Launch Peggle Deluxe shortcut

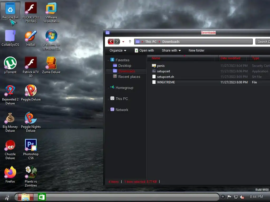[x=31, y=93]
